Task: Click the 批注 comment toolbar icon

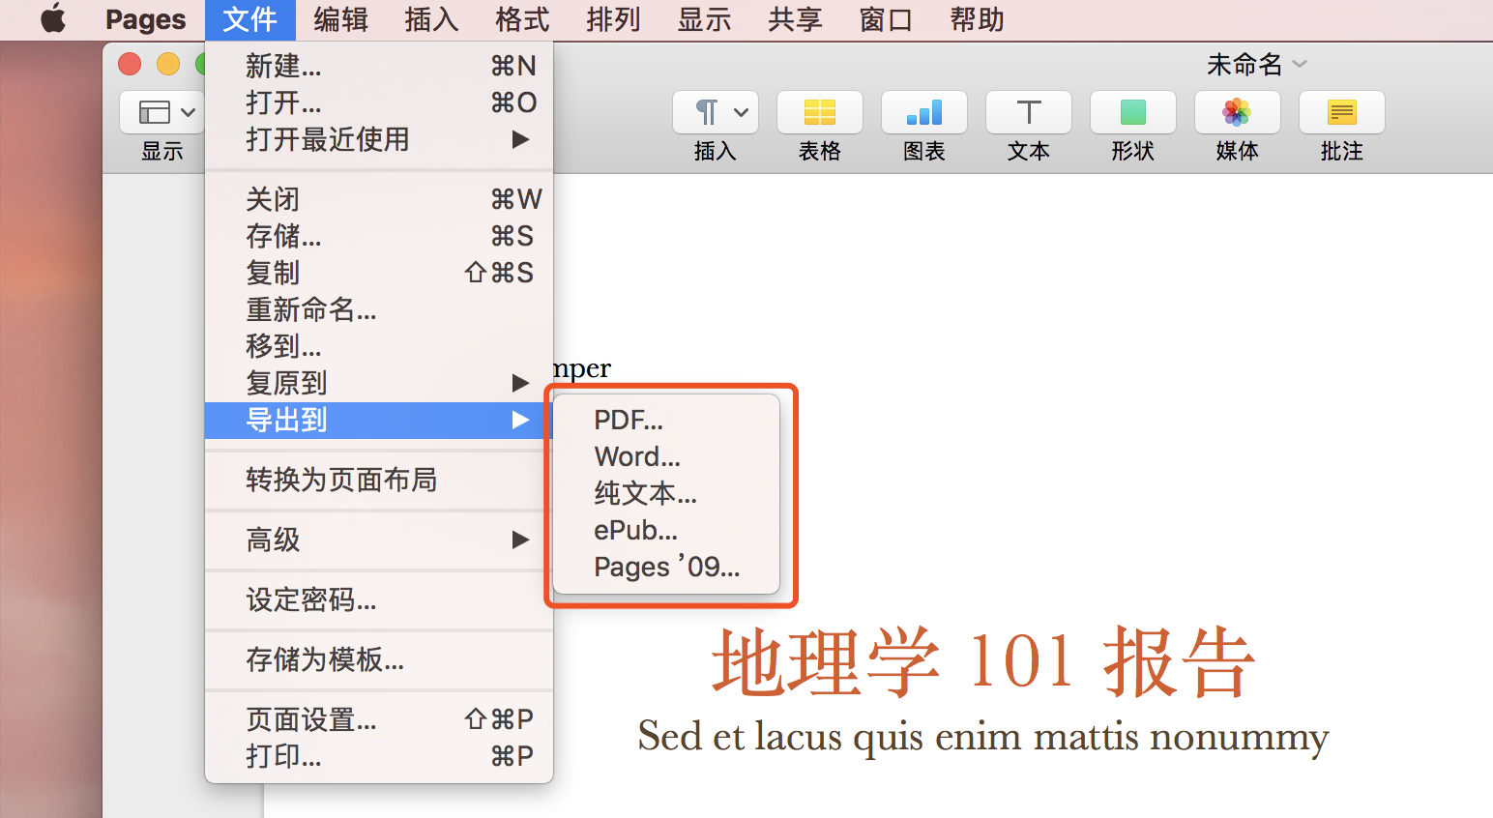Action: (x=1342, y=112)
